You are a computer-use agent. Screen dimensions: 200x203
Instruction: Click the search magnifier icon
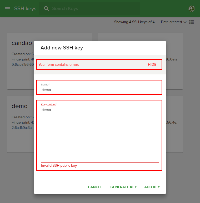pos(47,9)
